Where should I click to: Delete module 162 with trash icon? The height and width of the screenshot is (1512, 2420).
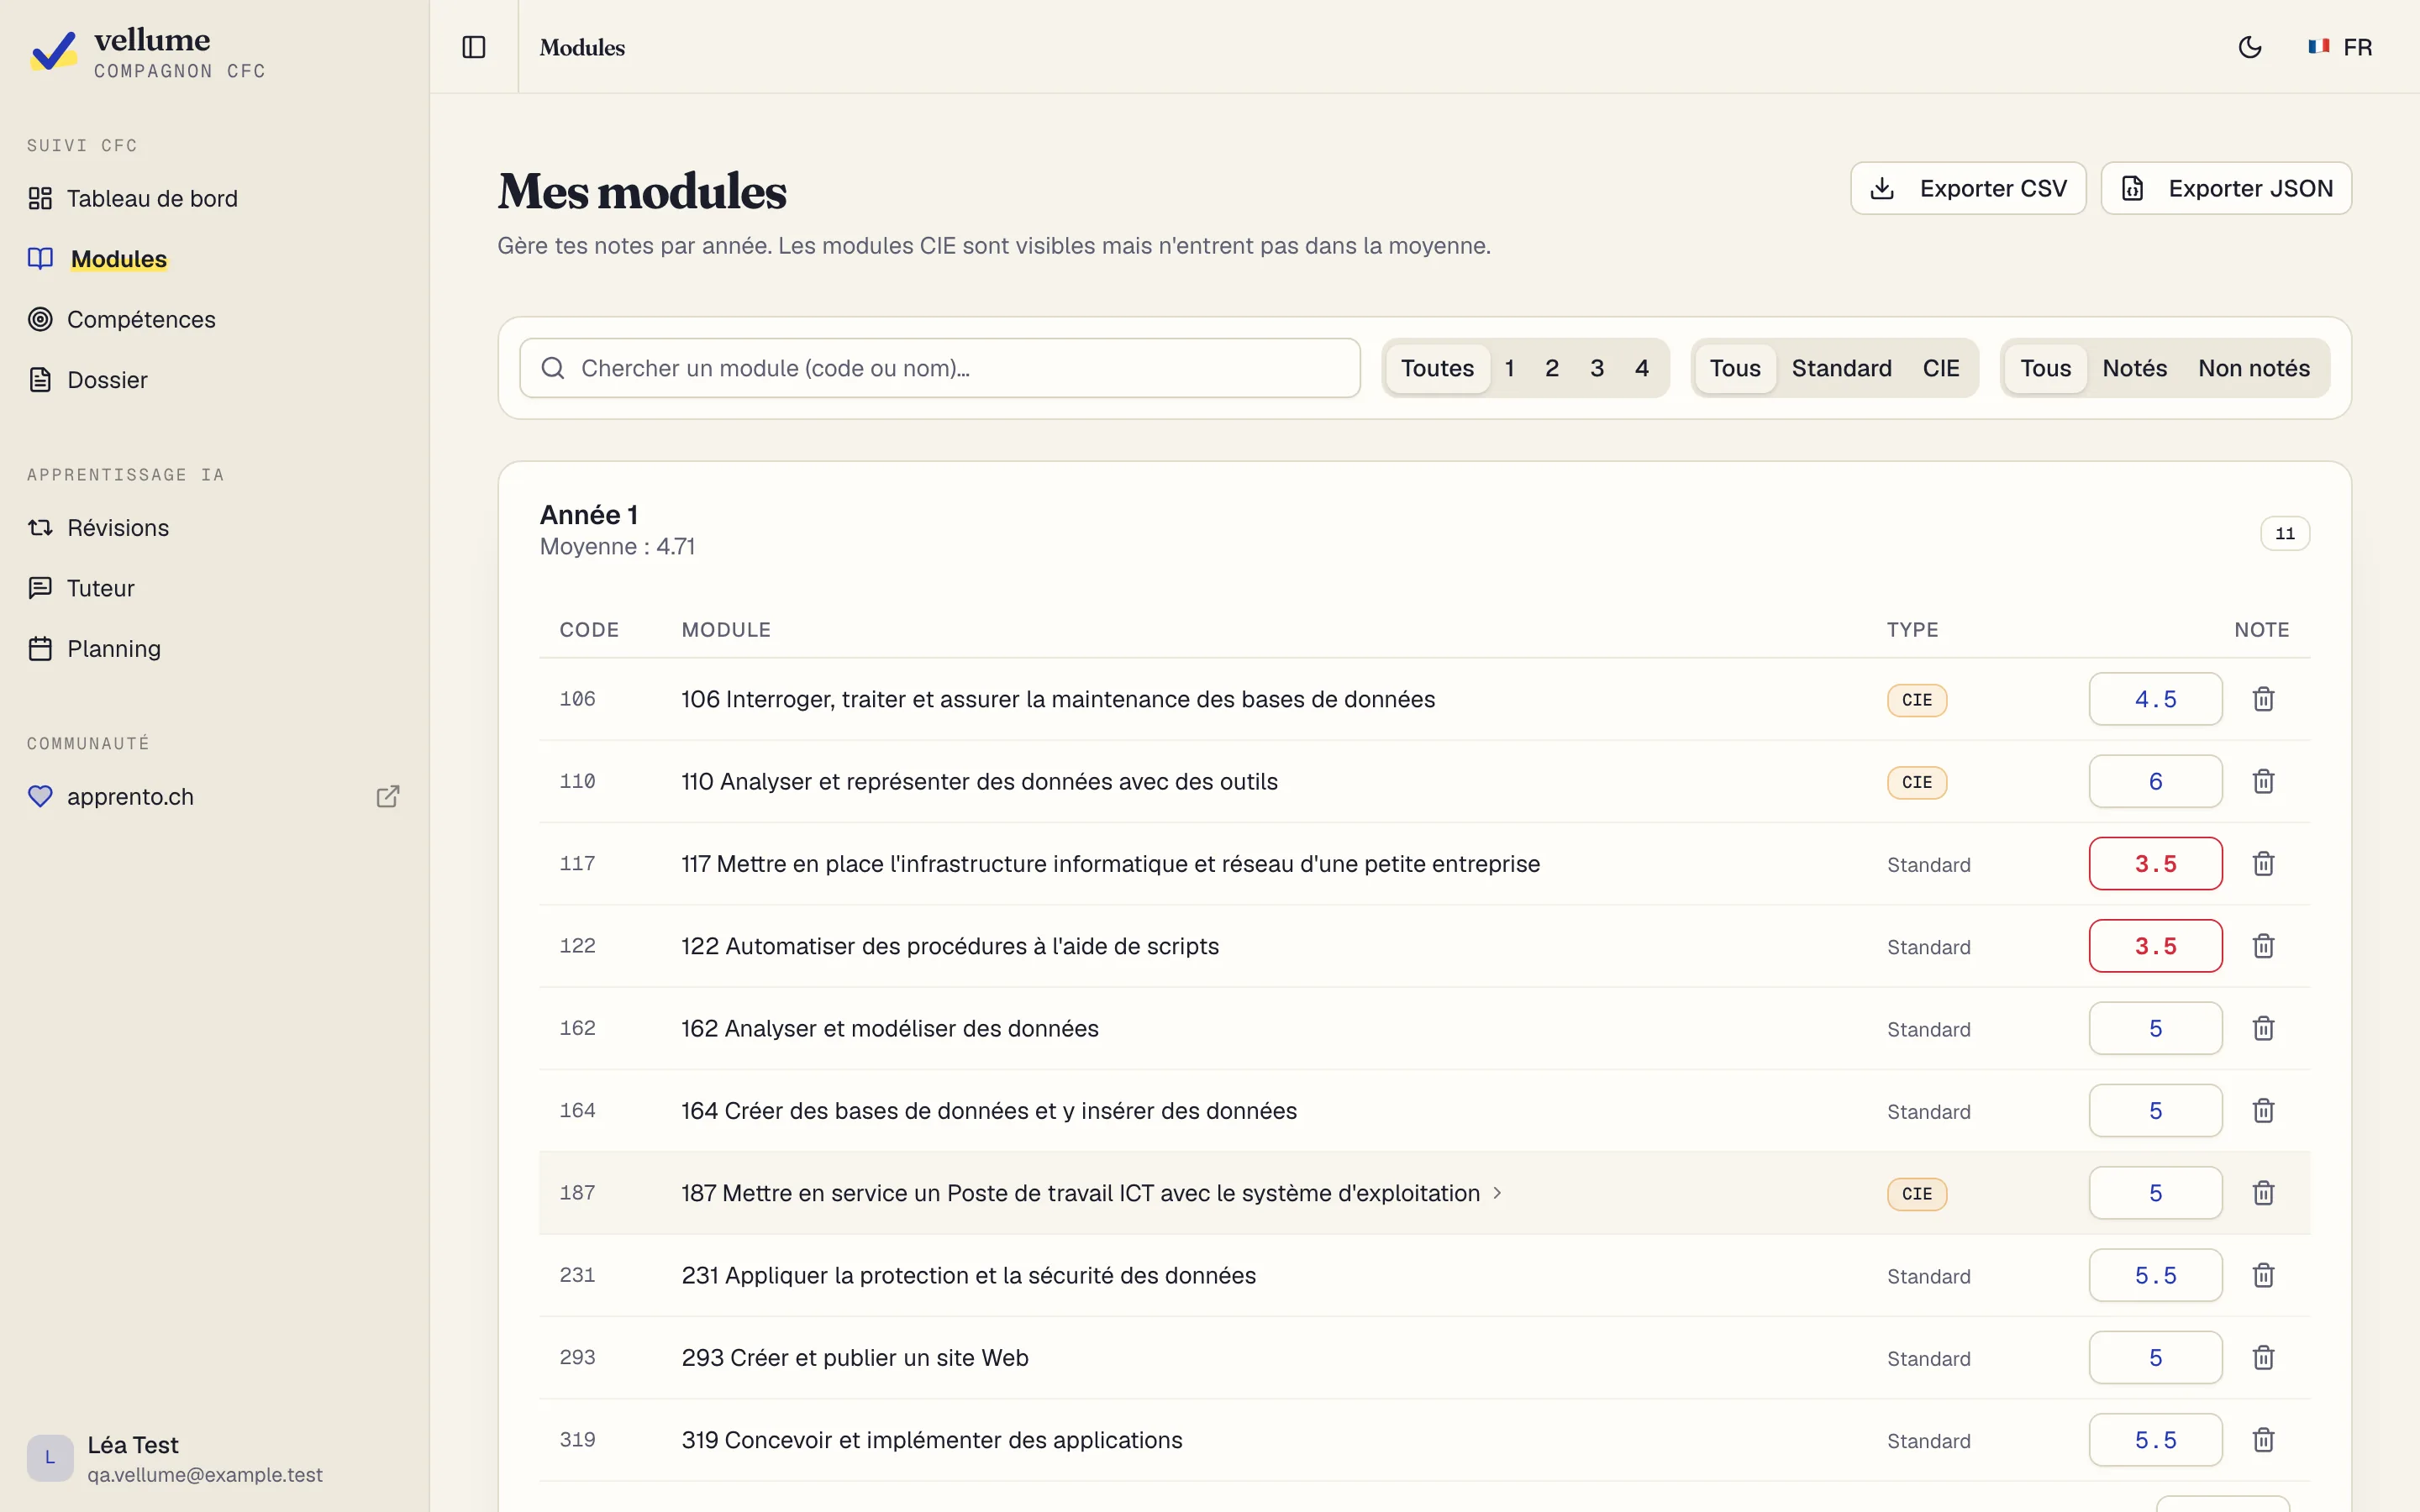2264,1028
